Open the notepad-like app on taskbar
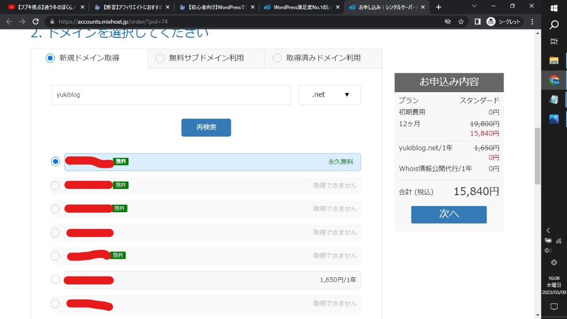This screenshot has width=567, height=319. click(554, 100)
